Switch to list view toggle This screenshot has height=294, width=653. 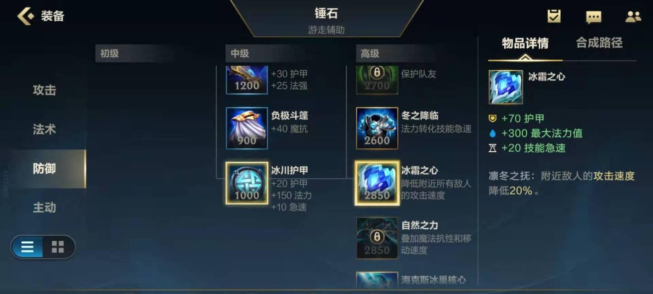pos(28,247)
